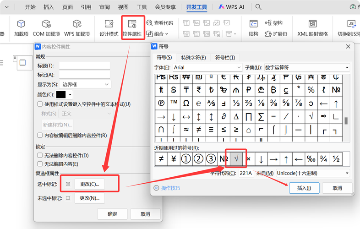Open XML 映射窗格
The width and height of the screenshot is (360, 229).
click(312, 28)
